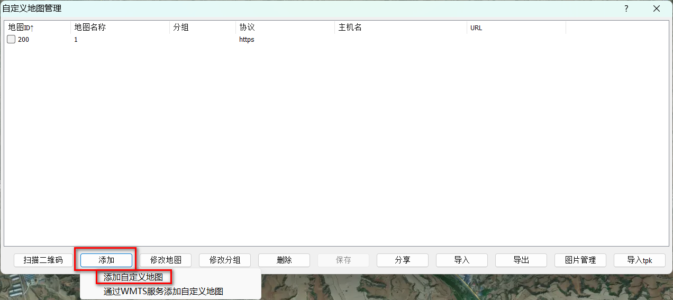Click the 导入tpk button
Viewport: 673px width, 300px height.
point(640,260)
